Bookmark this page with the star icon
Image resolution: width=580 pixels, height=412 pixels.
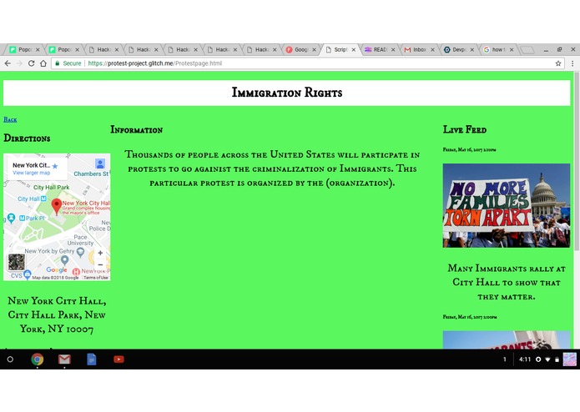point(558,63)
